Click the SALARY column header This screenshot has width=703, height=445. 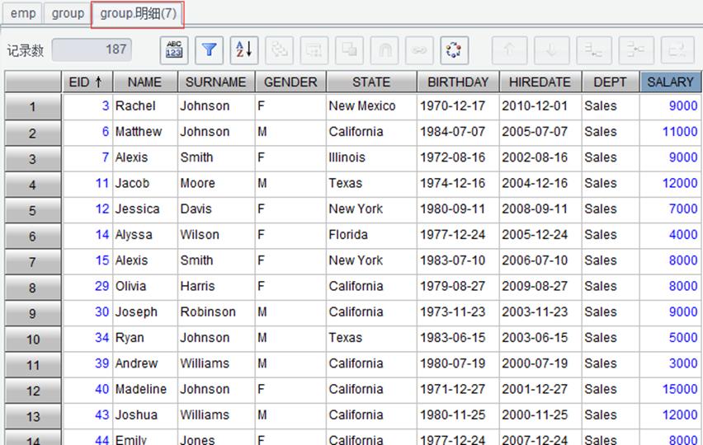[670, 82]
